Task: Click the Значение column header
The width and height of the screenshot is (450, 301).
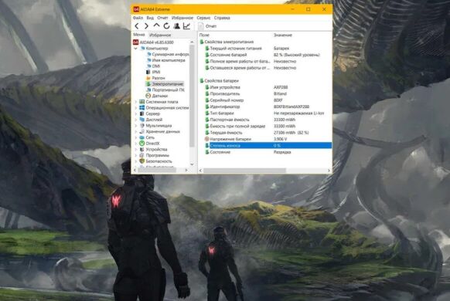Action: tap(283, 35)
